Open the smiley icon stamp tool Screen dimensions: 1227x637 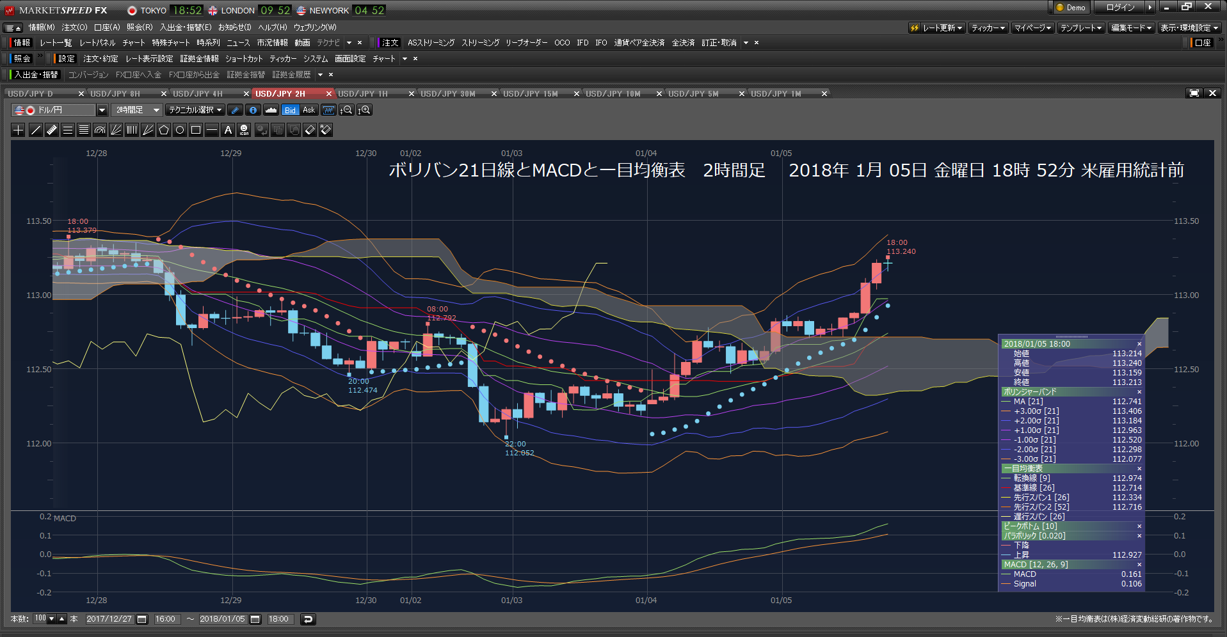click(x=244, y=130)
